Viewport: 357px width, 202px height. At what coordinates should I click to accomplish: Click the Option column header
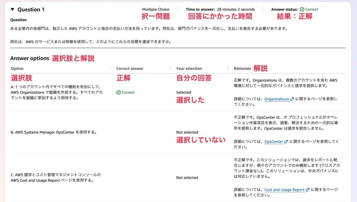[x=17, y=69]
